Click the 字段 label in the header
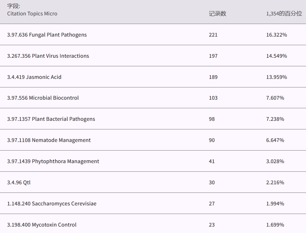Viewport: 306px width, 233px height. pos(14,6)
